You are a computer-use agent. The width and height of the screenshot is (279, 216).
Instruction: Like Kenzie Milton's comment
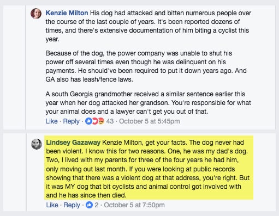(x=51, y=121)
